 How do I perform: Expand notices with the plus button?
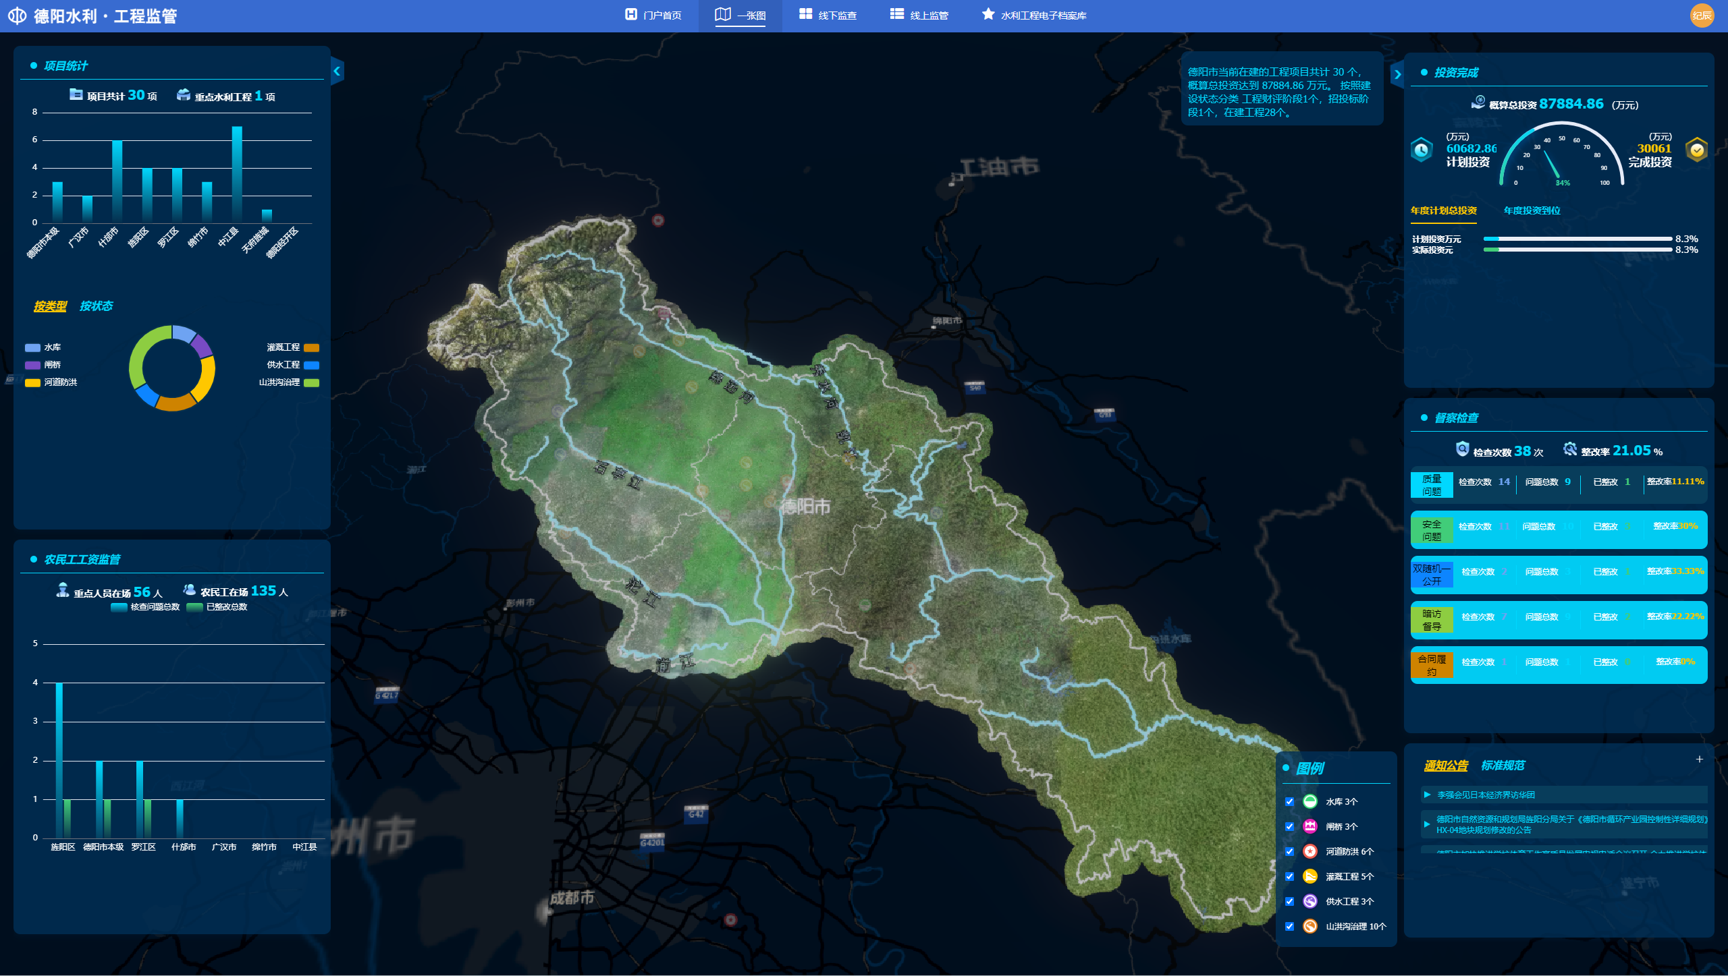[1699, 759]
